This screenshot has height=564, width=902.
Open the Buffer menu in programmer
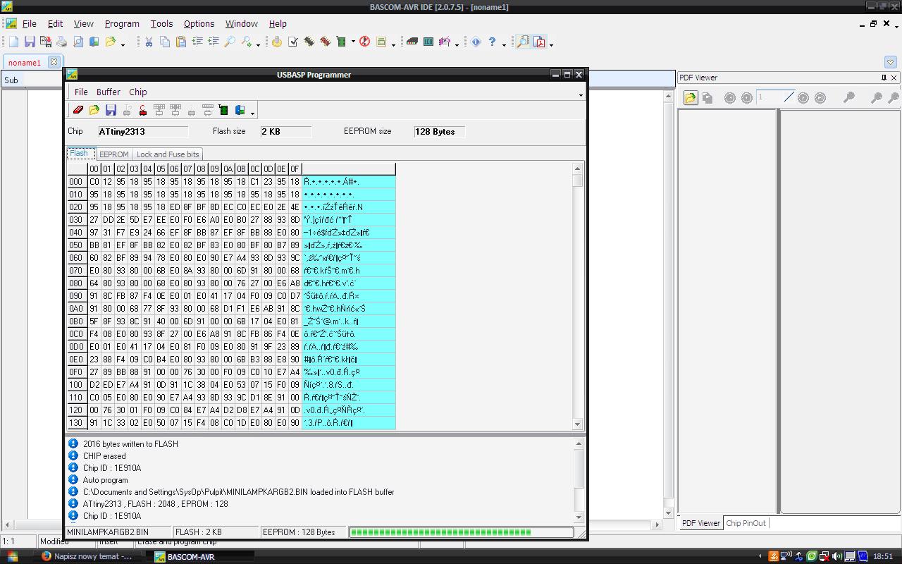[x=108, y=92]
